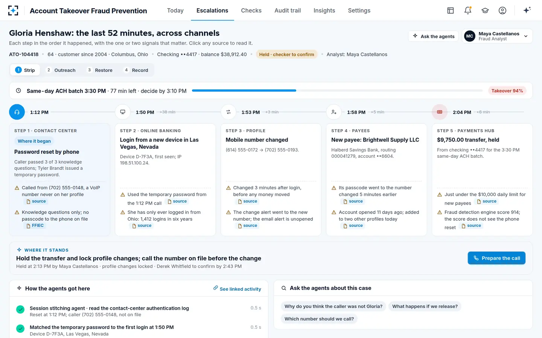Select the 2:04 PM payment icon
Image resolution: width=542 pixels, height=338 pixels.
pos(440,112)
